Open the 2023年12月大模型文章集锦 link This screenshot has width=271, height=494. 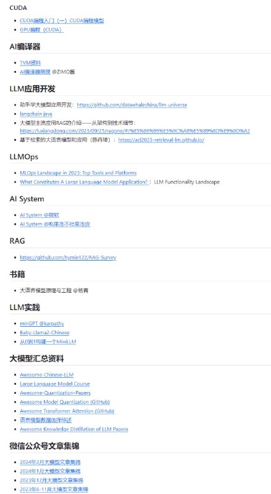click(51, 480)
